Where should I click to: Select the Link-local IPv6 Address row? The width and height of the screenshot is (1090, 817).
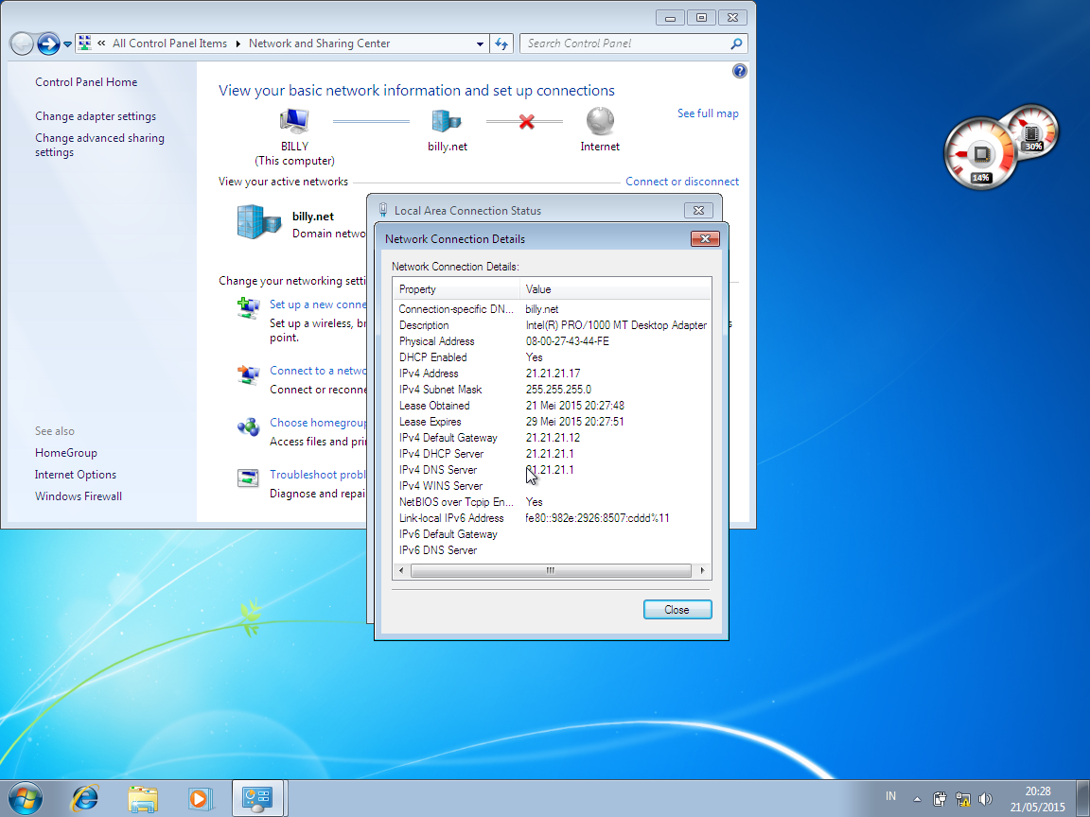[552, 518]
